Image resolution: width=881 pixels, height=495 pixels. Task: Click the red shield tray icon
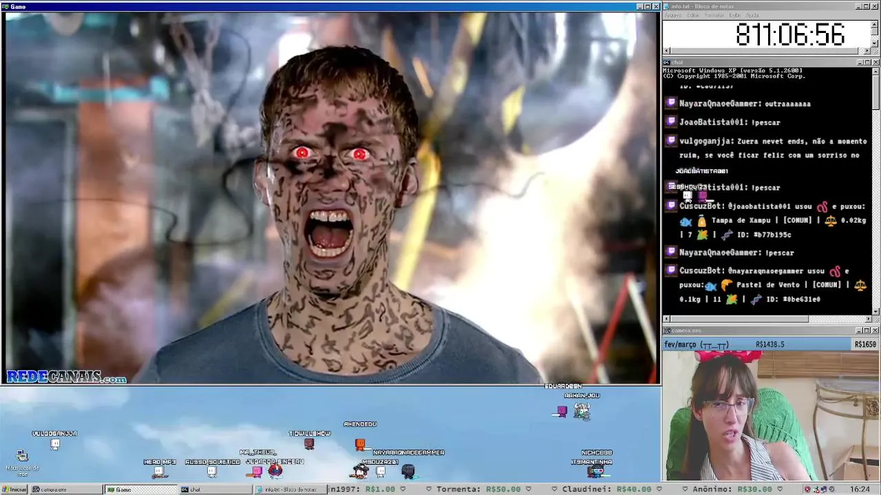pyautogui.click(x=809, y=489)
